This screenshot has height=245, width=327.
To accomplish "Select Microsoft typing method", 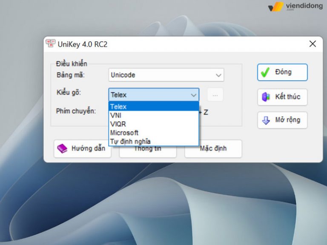I will (x=154, y=133).
